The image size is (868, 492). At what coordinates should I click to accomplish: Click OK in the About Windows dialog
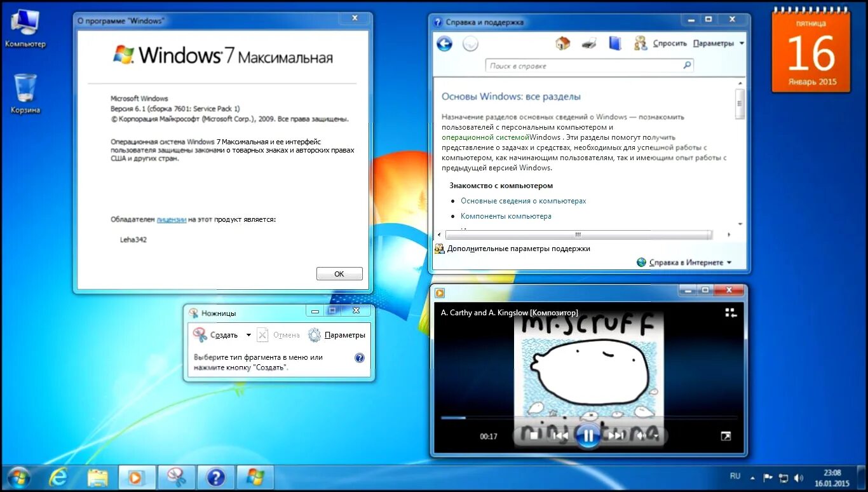click(x=339, y=274)
